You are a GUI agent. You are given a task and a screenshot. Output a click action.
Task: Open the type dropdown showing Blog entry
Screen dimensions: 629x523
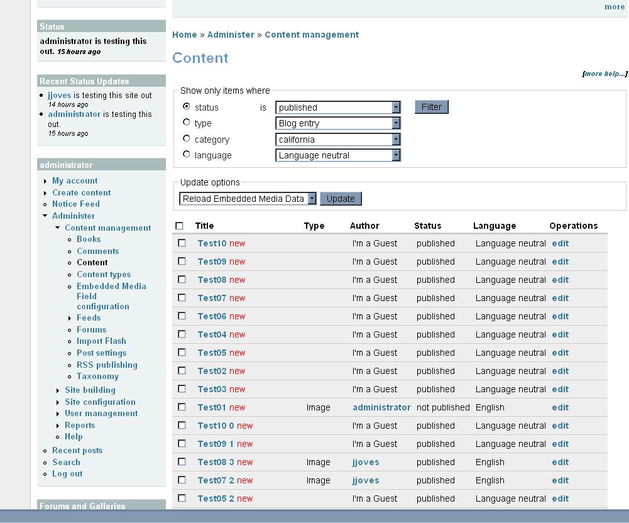tap(337, 123)
